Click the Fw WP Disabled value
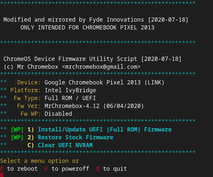Viewport: 213px width, 177px height. pyautogui.click(x=58, y=114)
